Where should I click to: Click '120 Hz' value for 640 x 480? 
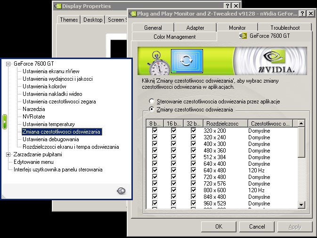(x=256, y=170)
